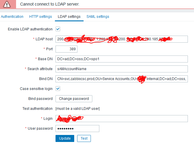The width and height of the screenshot is (194, 144).
Task: Focus the User password field
Action: coord(77,129)
